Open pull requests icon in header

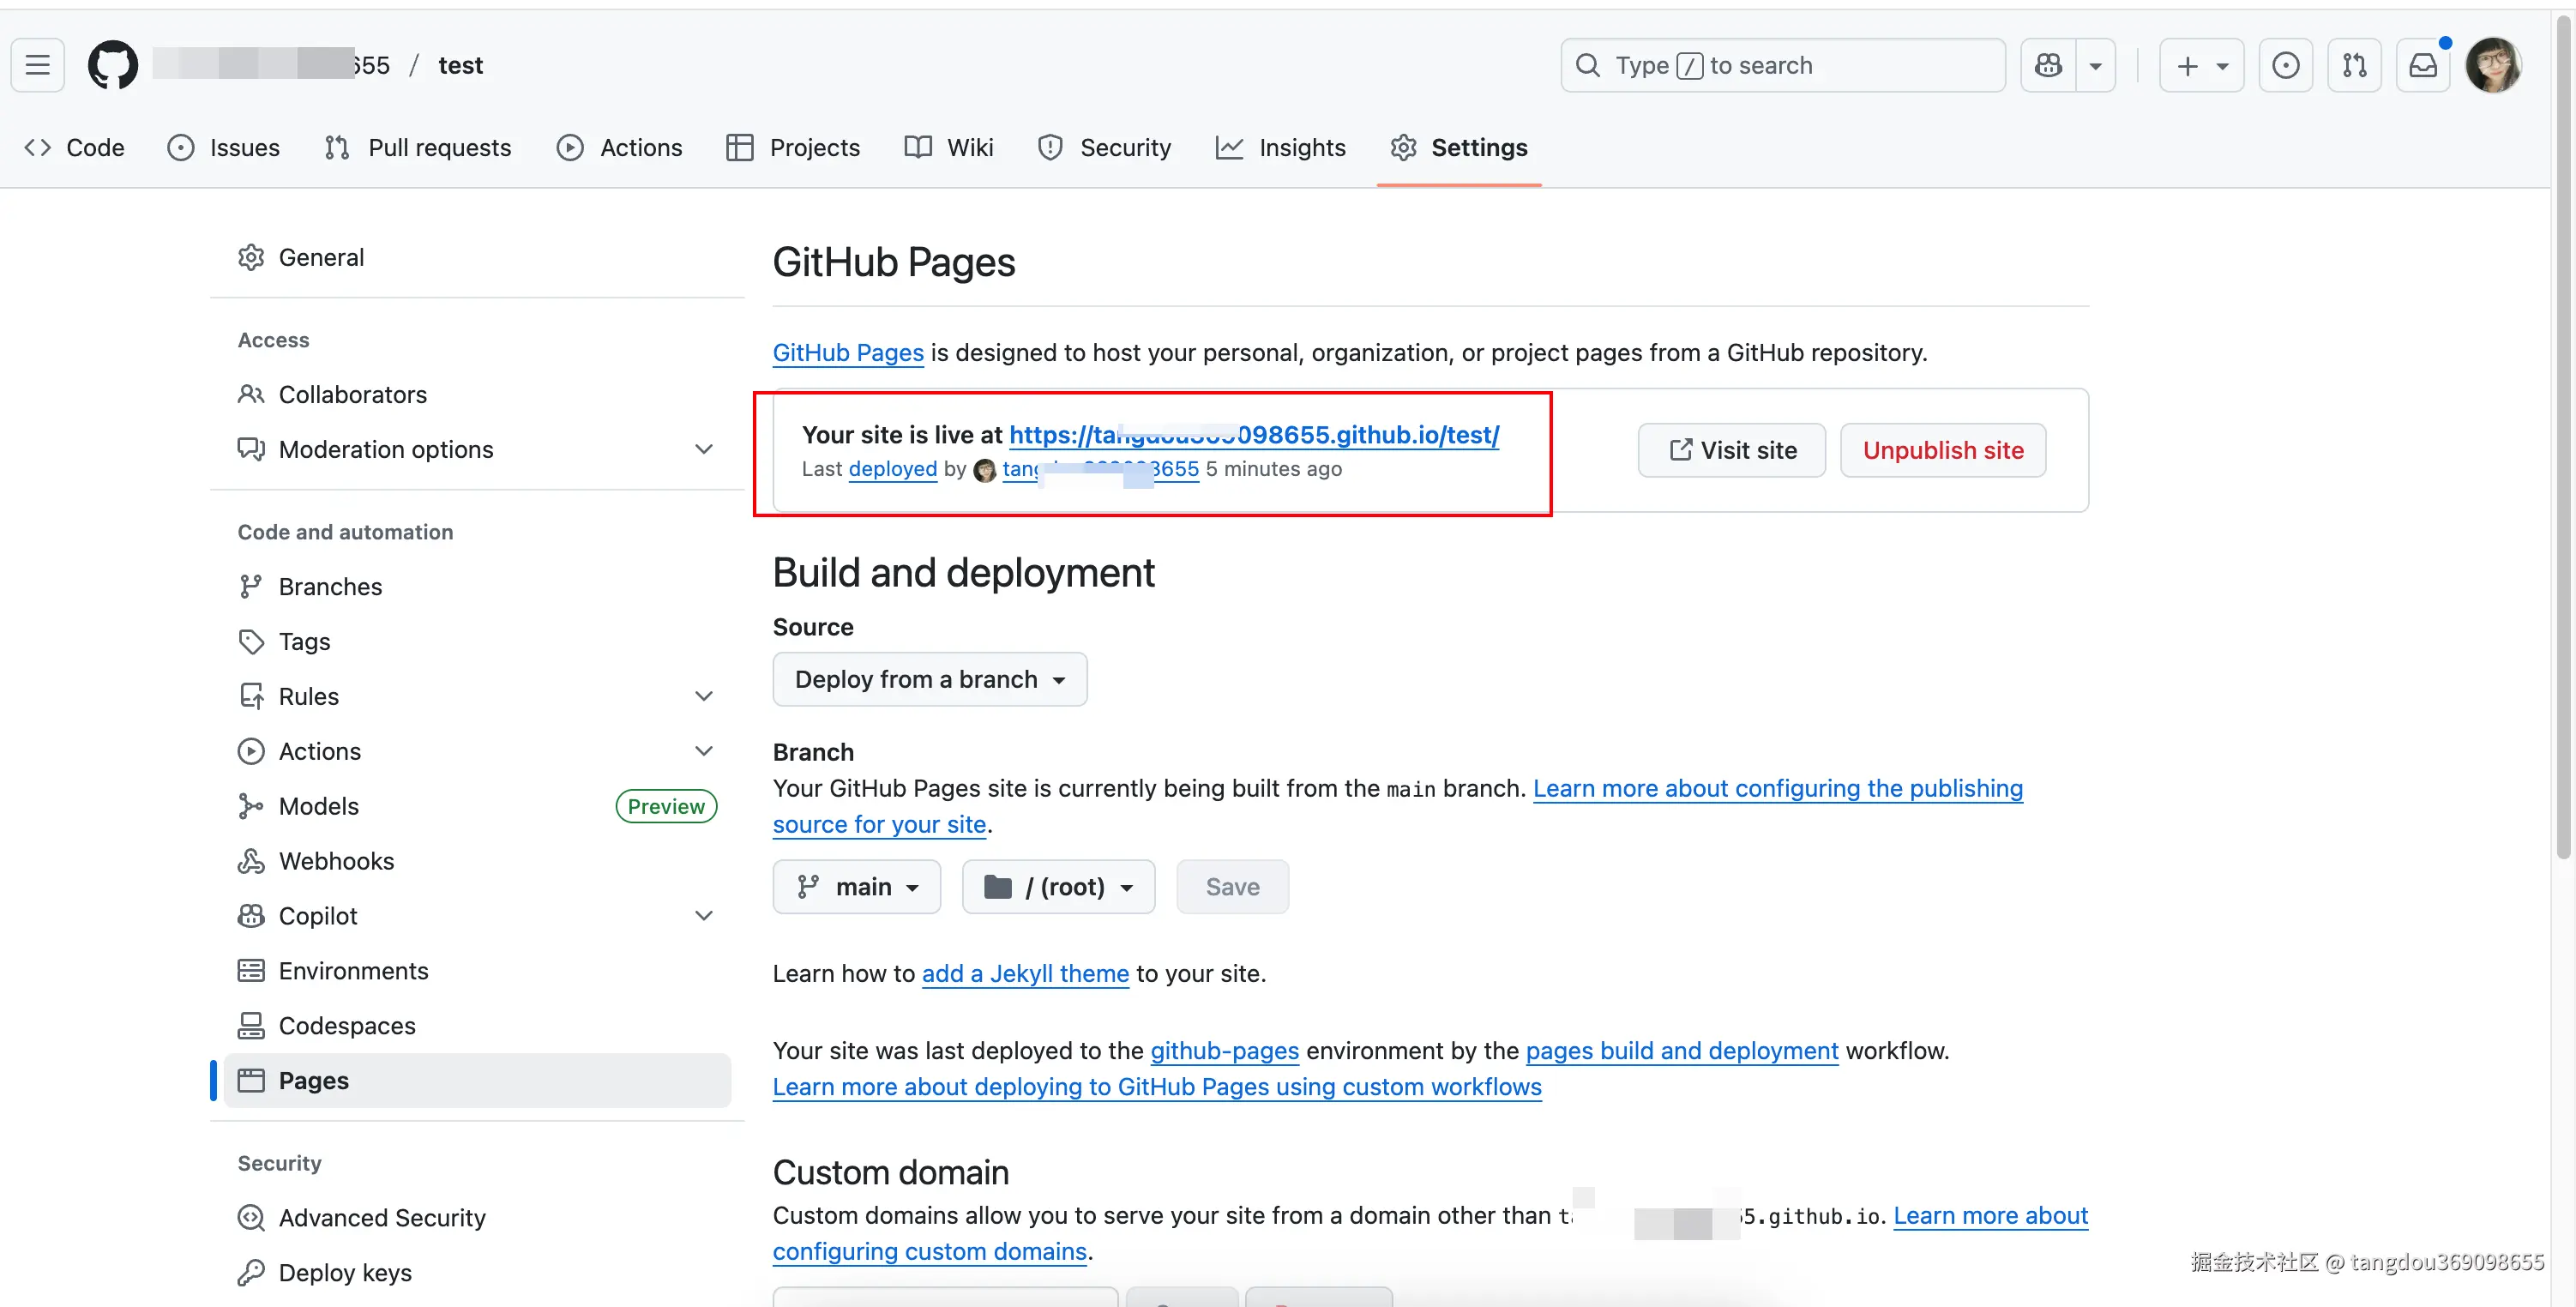point(2354,65)
